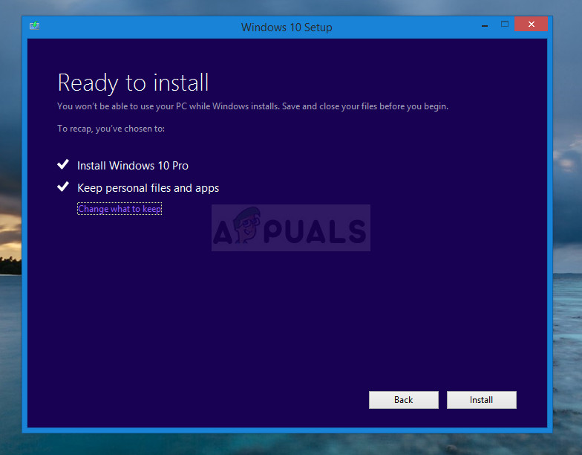582x455 pixels.
Task: Select the 'Install Windows 10 Pro' text
Action: pos(132,165)
